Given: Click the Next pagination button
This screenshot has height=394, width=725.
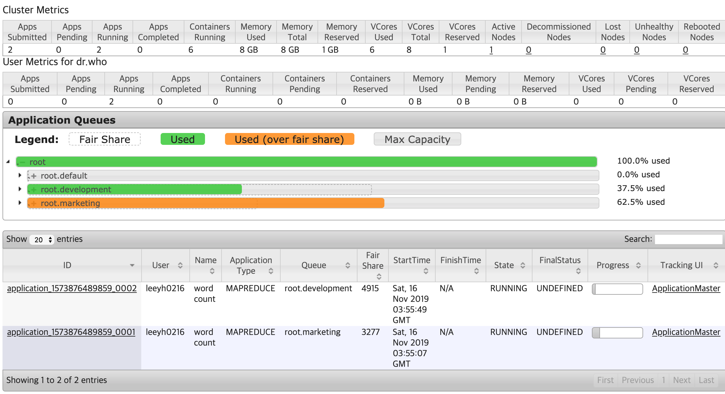Looking at the screenshot, I should point(682,380).
